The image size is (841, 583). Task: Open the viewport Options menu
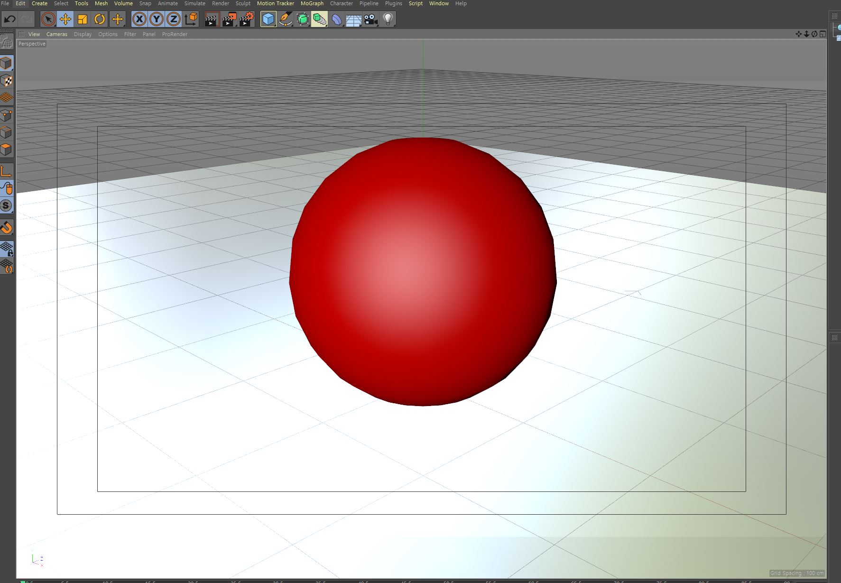pyautogui.click(x=108, y=34)
